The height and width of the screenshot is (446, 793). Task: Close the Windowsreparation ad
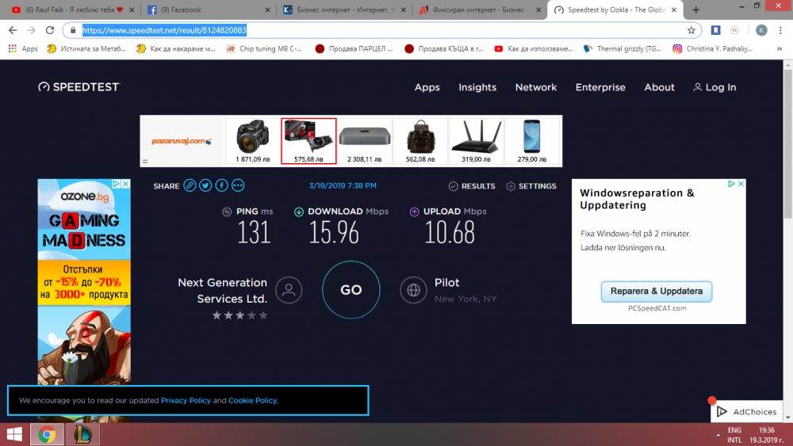[741, 184]
